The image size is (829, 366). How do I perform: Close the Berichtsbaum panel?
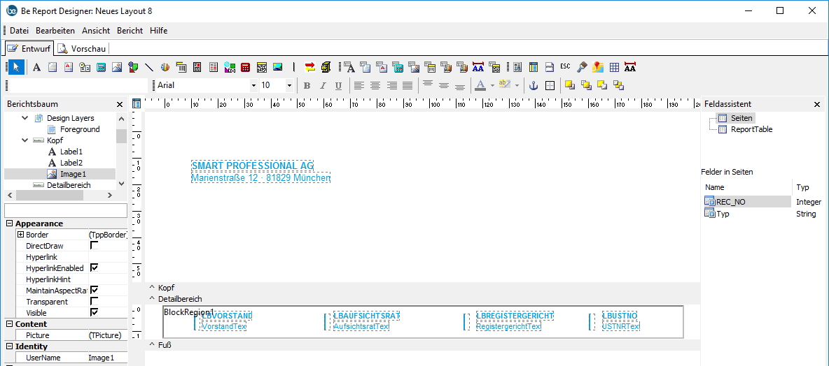[x=120, y=104]
